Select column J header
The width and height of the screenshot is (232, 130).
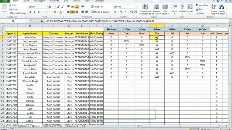pyautogui.click(x=157, y=26)
